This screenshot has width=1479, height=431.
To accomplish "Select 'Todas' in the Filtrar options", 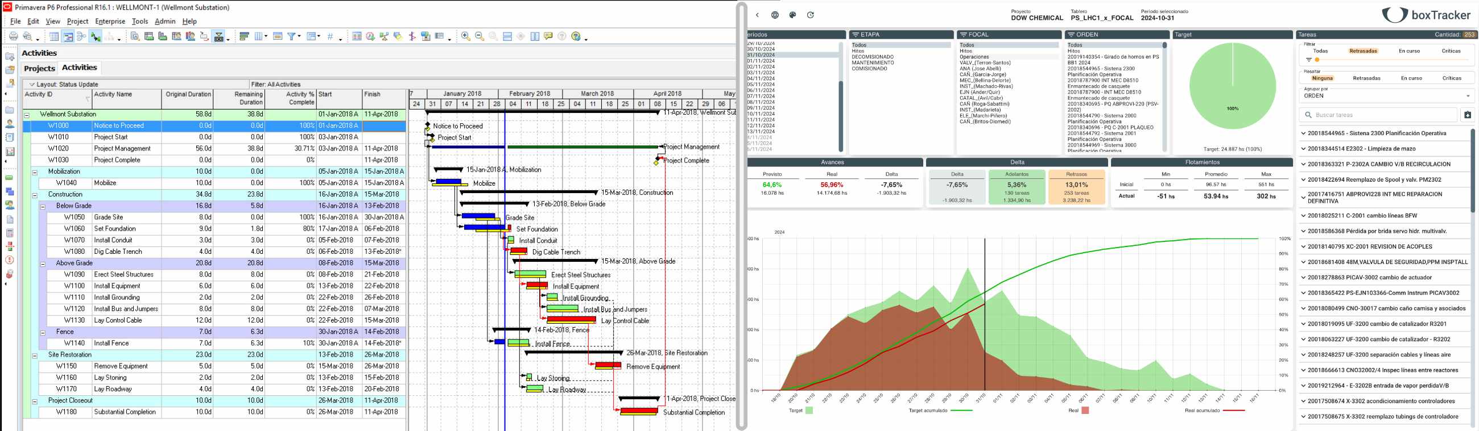I will (x=1320, y=51).
